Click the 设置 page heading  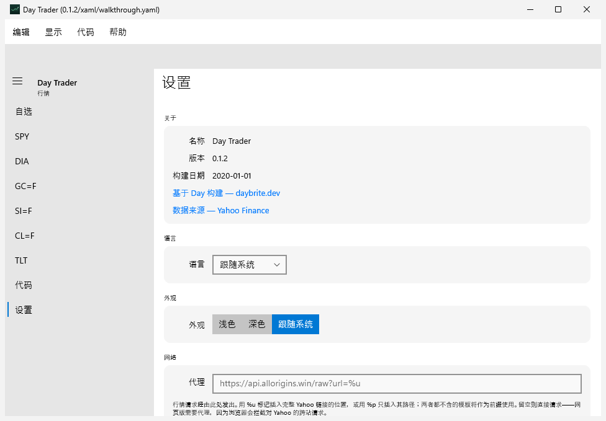click(x=176, y=82)
